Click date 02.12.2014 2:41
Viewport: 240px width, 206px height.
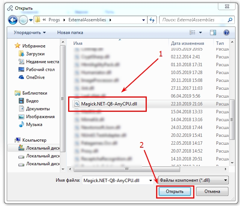185,57
